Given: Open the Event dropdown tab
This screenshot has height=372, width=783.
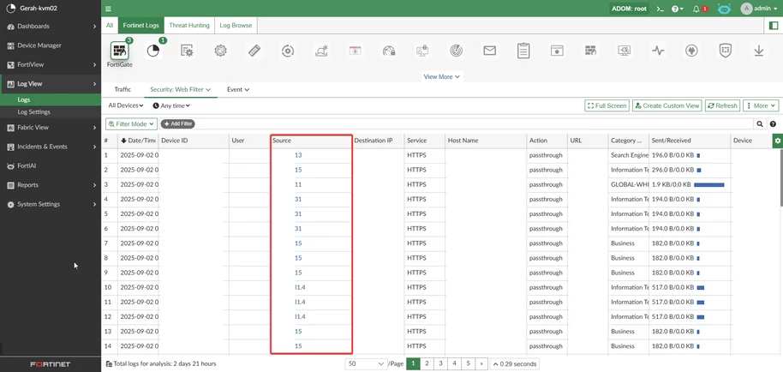Looking at the screenshot, I should click(x=238, y=89).
